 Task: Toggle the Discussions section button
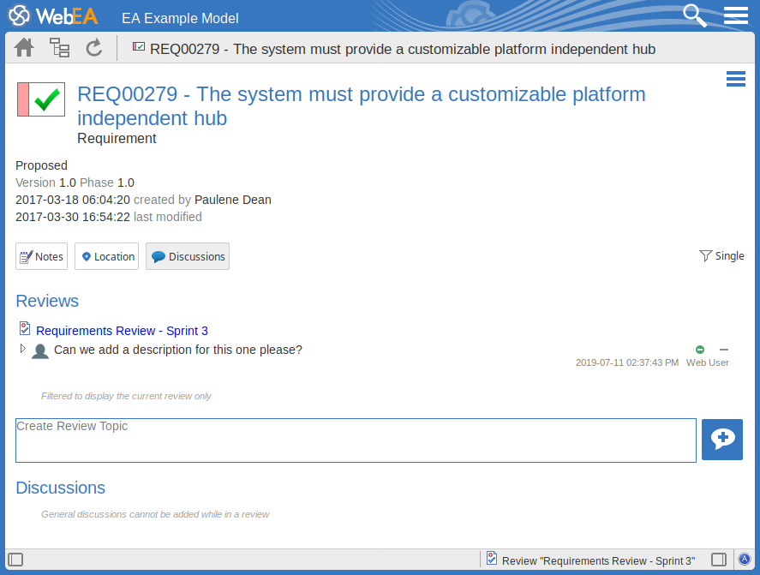pos(188,256)
